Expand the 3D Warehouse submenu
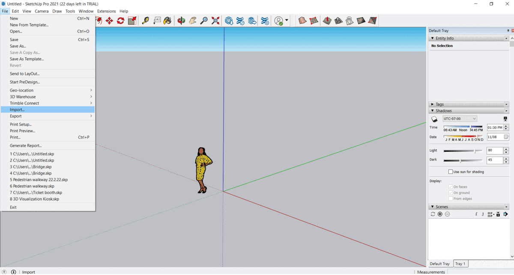514x275 pixels. click(x=48, y=97)
